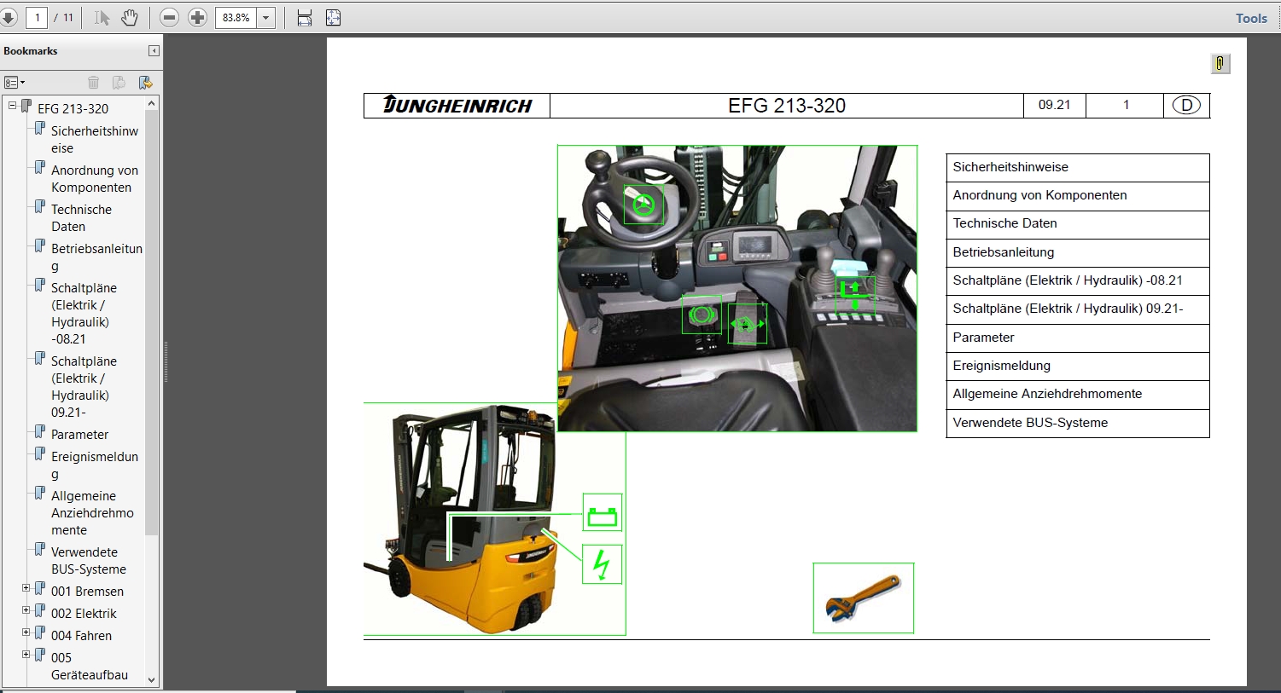Expand the 001 Bremsen bookmark
The image size is (1281, 693).
click(26, 588)
